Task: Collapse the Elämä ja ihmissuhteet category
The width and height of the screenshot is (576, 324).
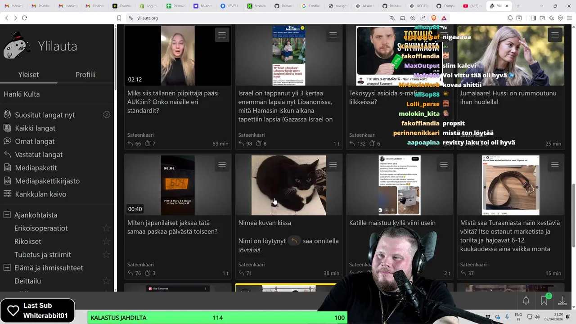Action: point(7,267)
